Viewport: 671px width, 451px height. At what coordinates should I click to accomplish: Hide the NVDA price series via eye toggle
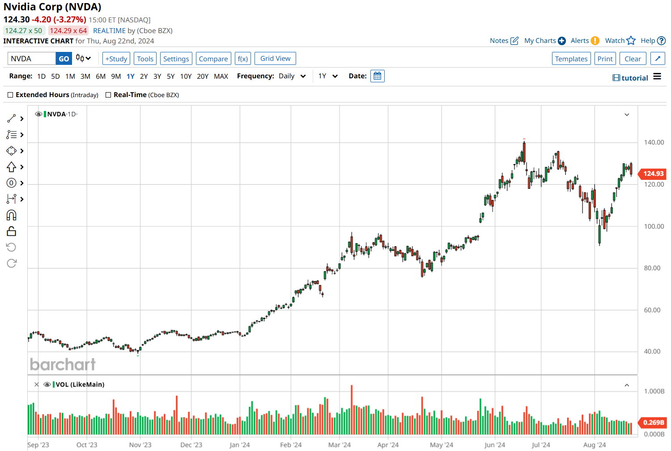(x=38, y=114)
